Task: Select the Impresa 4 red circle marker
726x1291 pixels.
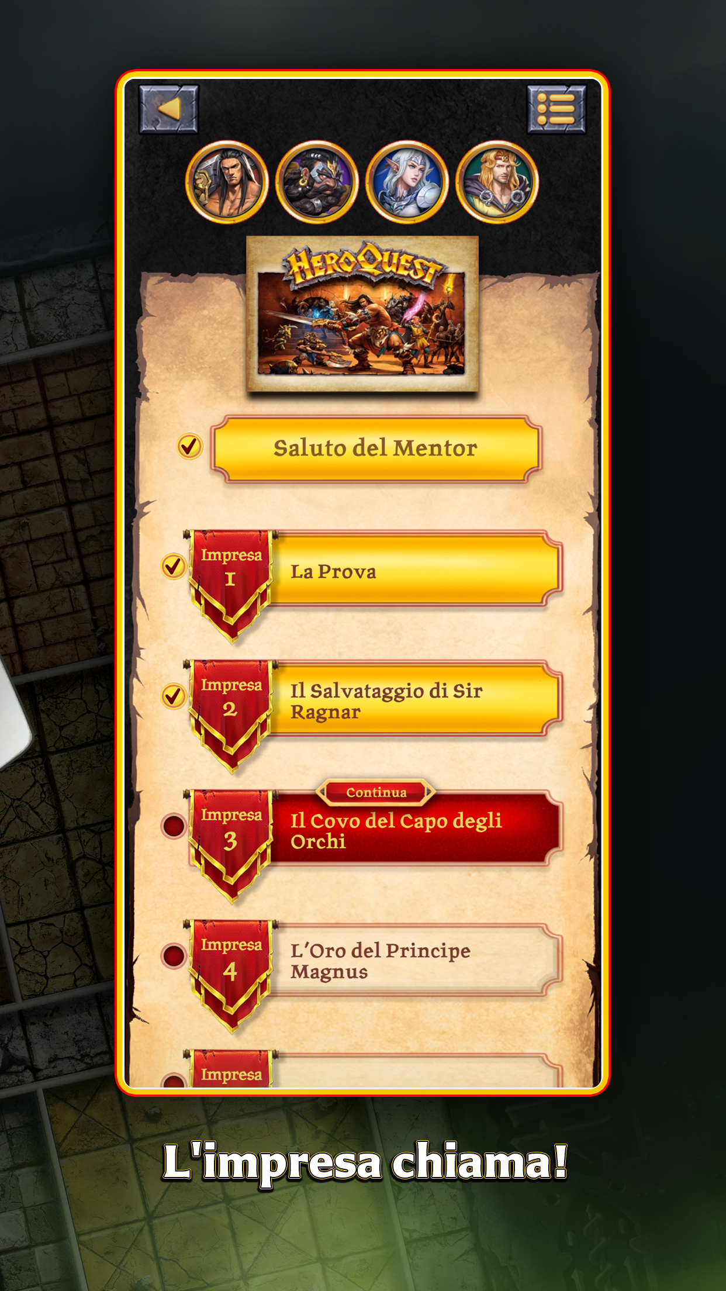Action: 174,955
